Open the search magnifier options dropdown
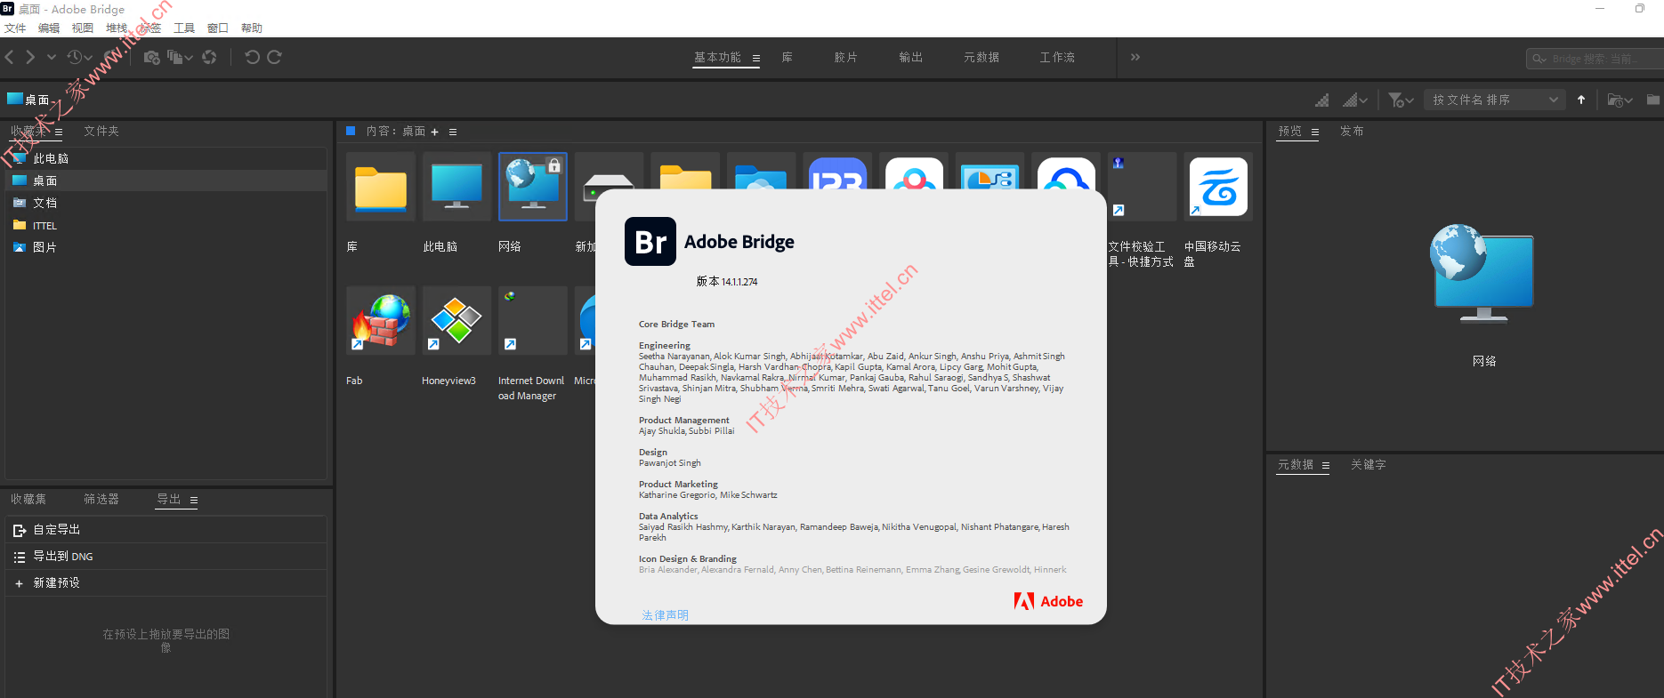Image resolution: width=1664 pixels, height=698 pixels. coord(1539,59)
